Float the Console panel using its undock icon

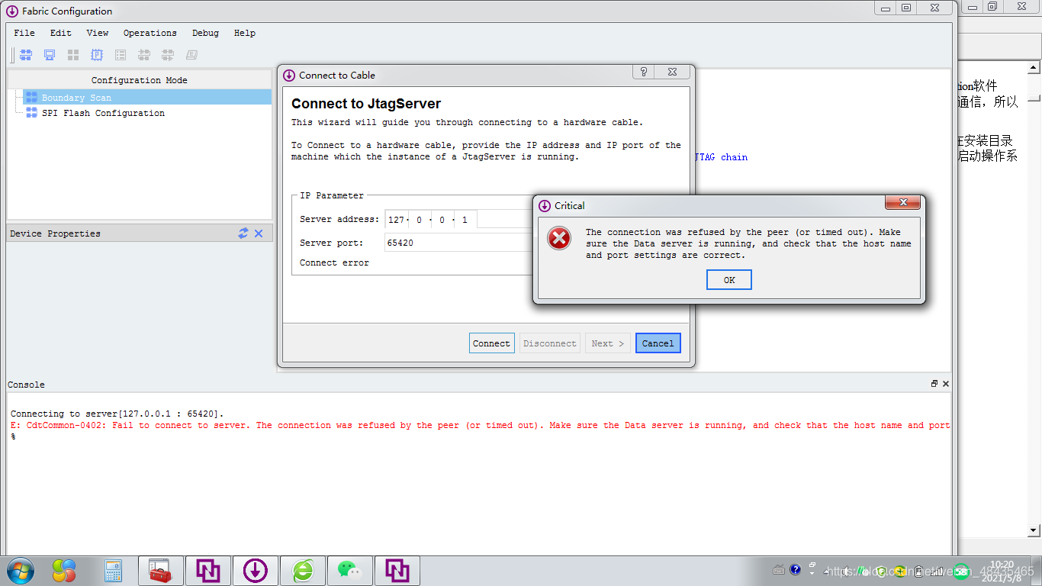click(934, 384)
